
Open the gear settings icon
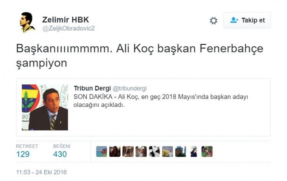point(214,21)
